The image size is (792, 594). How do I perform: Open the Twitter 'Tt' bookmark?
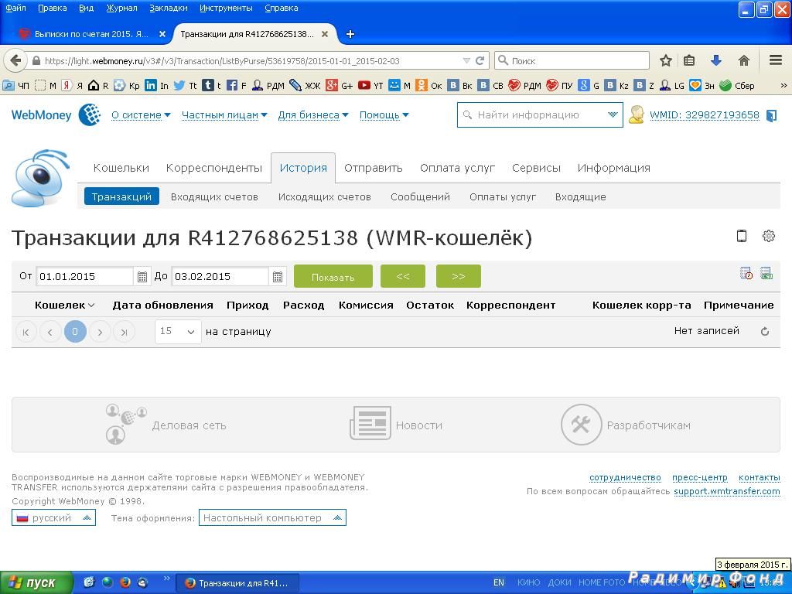pyautogui.click(x=186, y=85)
